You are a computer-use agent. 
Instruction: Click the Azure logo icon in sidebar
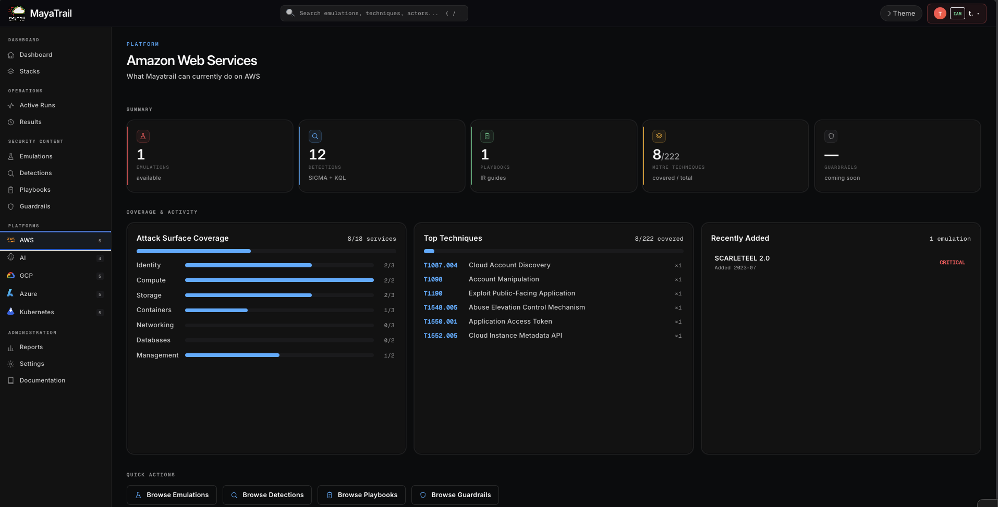pos(10,293)
